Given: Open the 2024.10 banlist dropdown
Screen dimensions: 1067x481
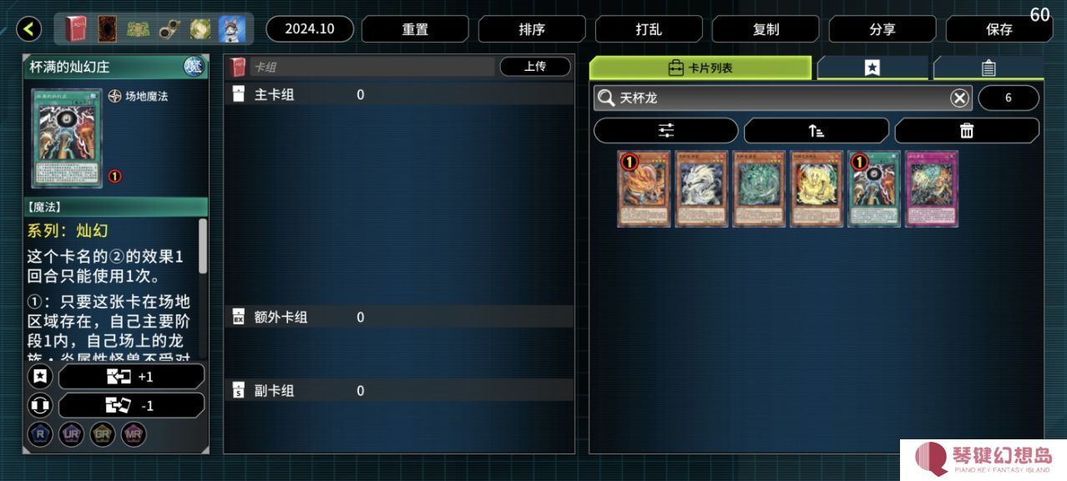Looking at the screenshot, I should tap(310, 29).
